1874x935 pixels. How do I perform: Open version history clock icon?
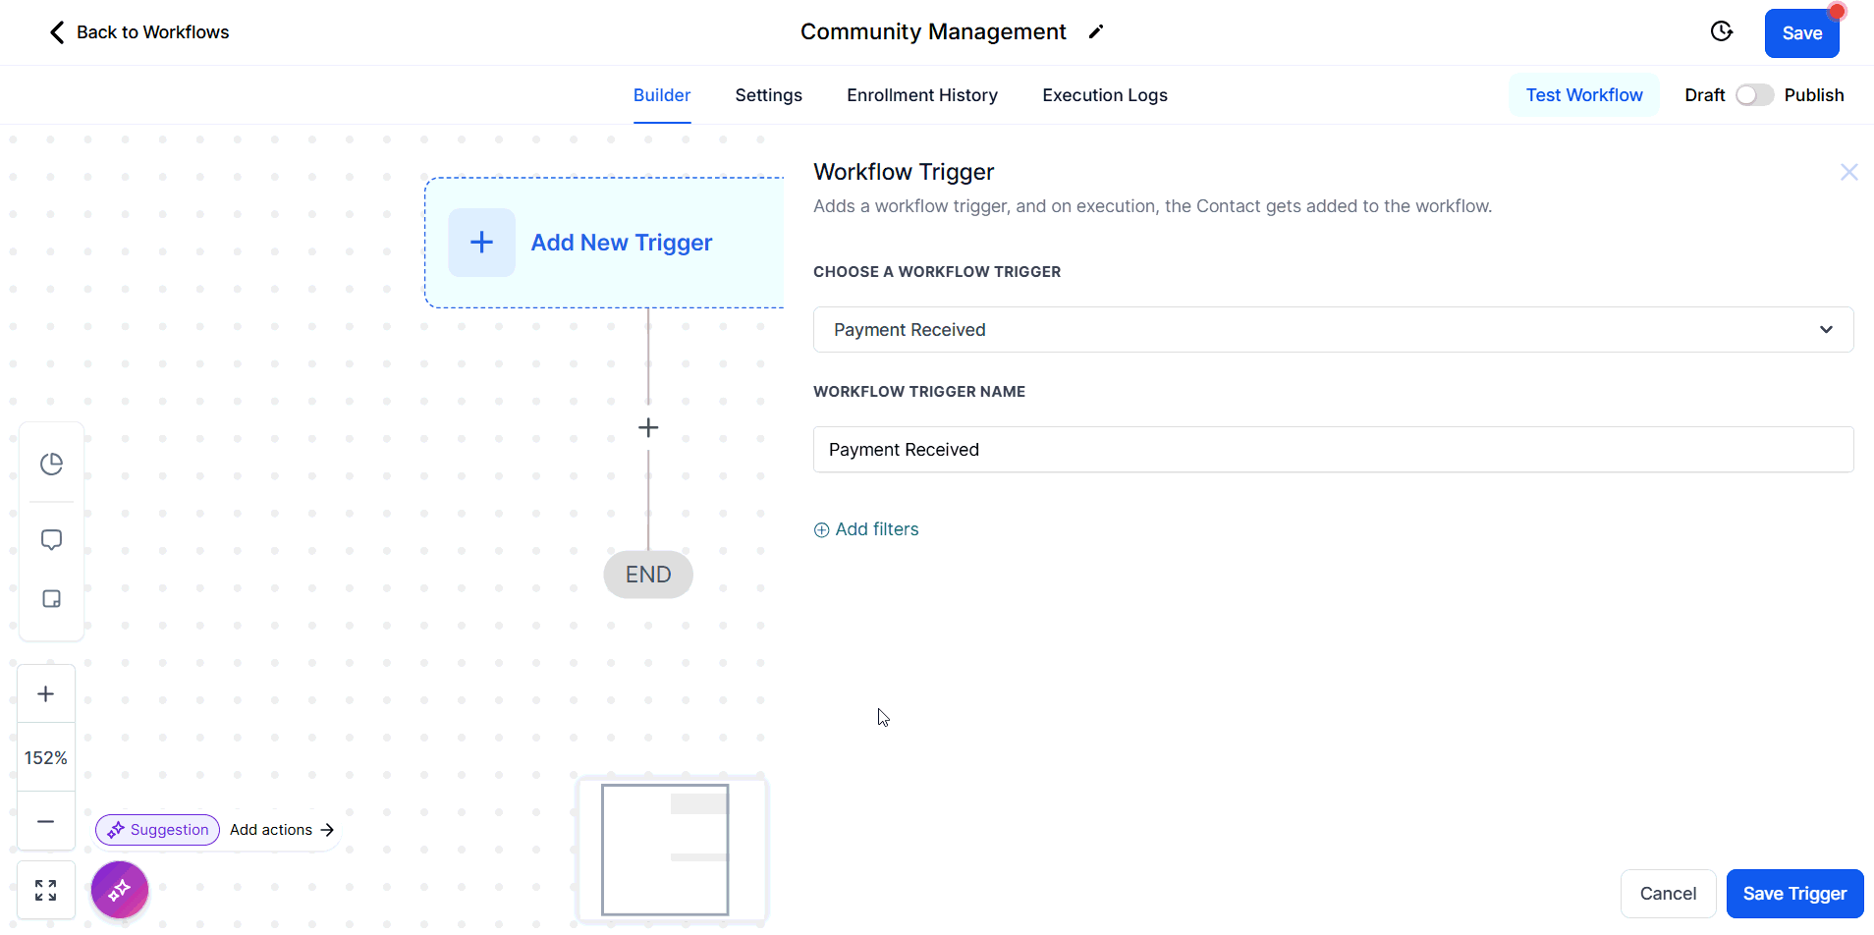tap(1722, 31)
